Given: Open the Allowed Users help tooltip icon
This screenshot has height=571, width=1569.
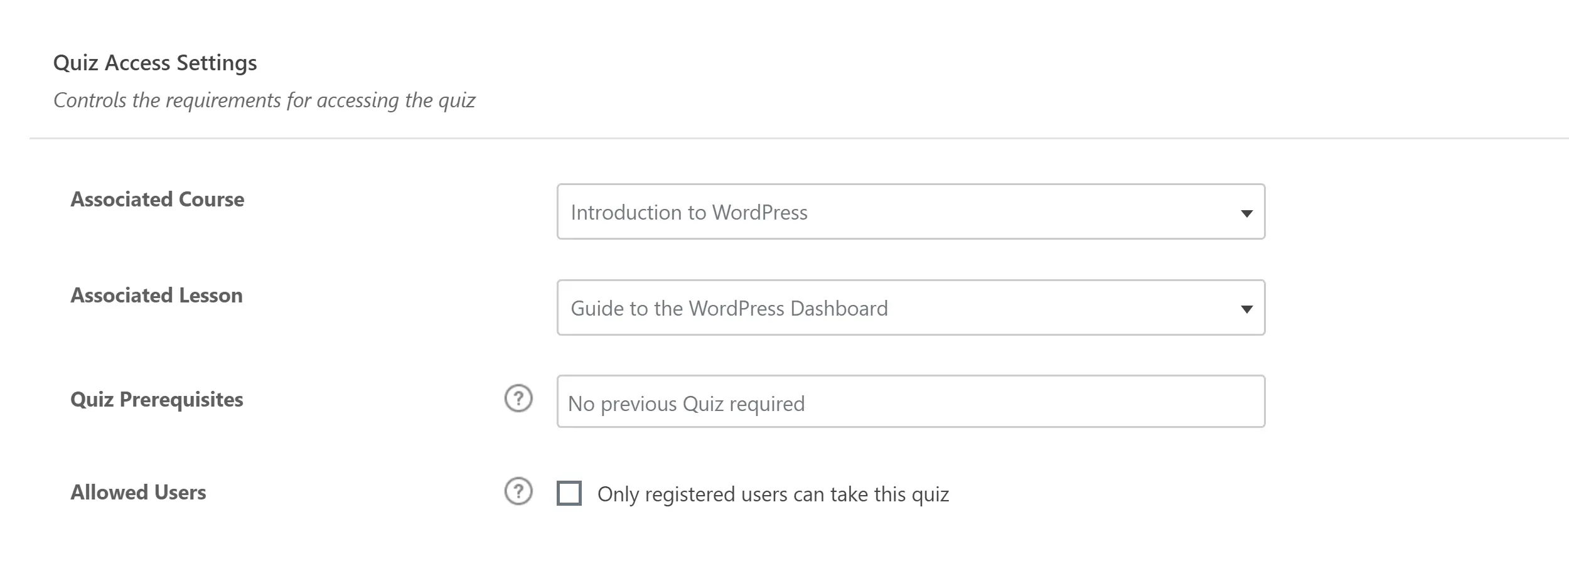Looking at the screenshot, I should pyautogui.click(x=518, y=491).
